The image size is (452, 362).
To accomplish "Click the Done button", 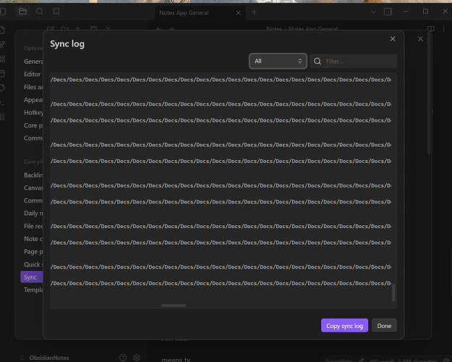I will click(x=384, y=326).
